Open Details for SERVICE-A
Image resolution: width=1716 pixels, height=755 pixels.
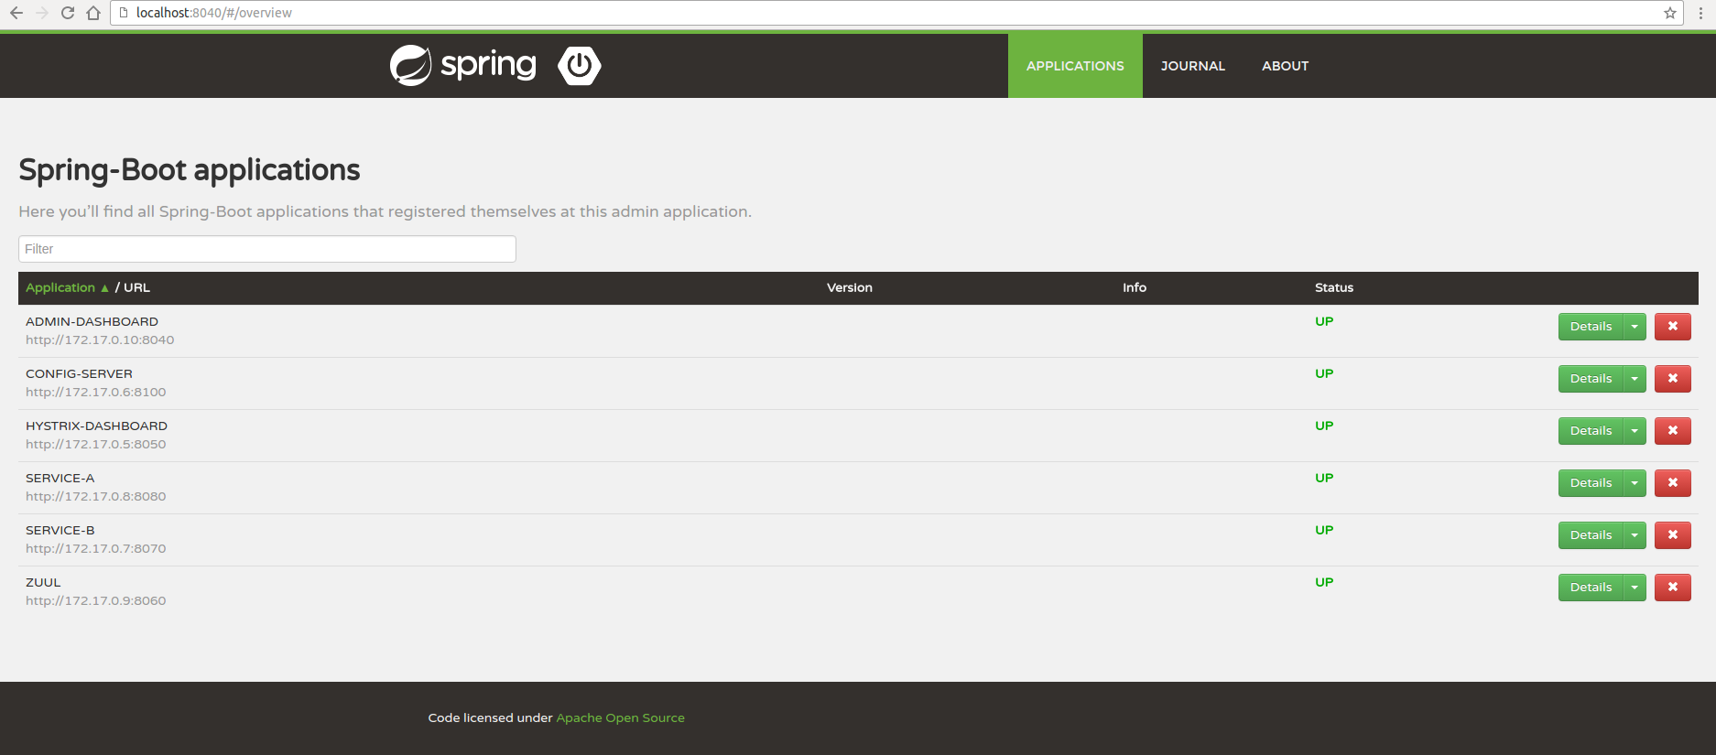pos(1591,483)
